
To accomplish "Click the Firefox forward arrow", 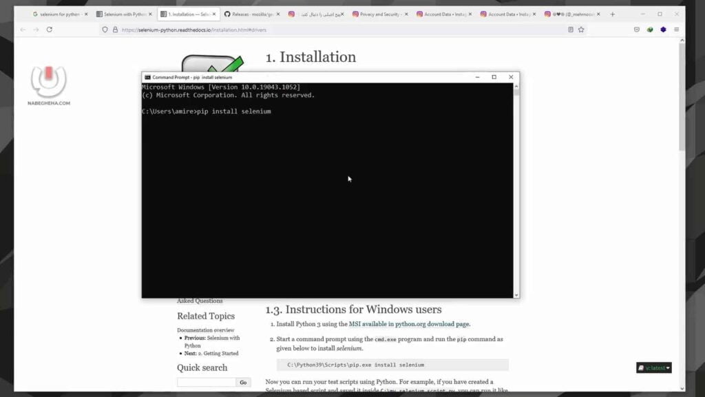I will click(x=36, y=30).
